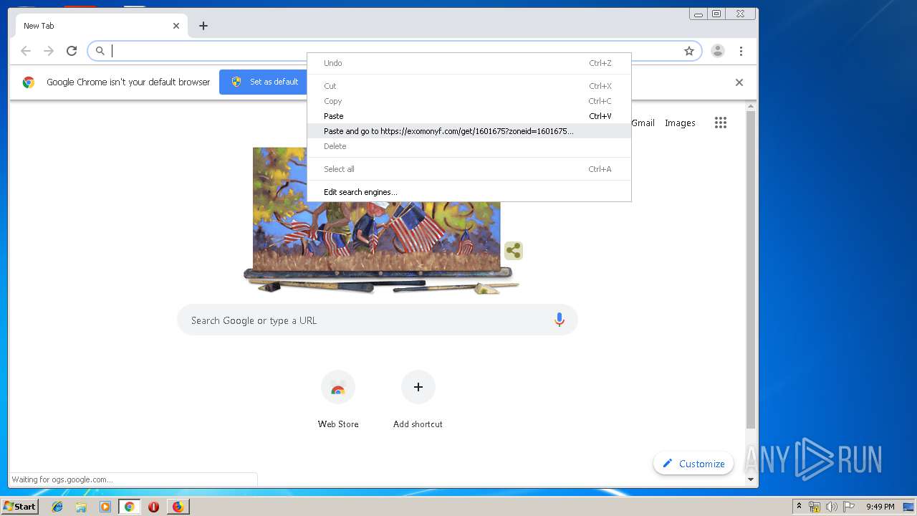Close the New Tab tab
The width and height of the screenshot is (917, 516).
176,26
